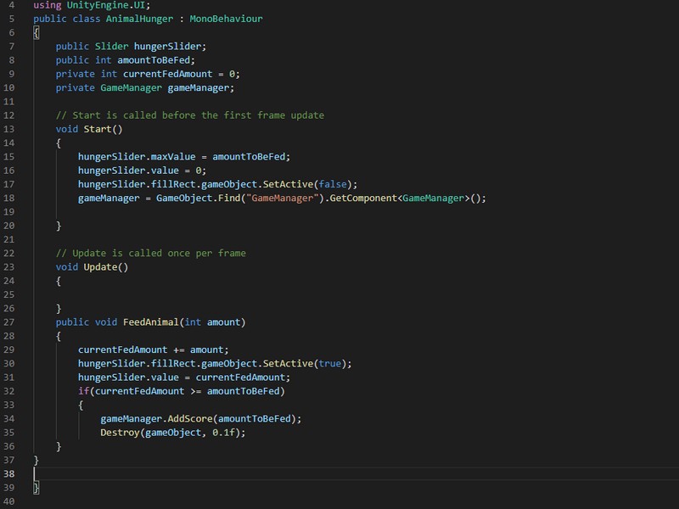The height and width of the screenshot is (509, 679).
Task: Click line number 27 in the gutter
Action: pyautogui.click(x=9, y=322)
